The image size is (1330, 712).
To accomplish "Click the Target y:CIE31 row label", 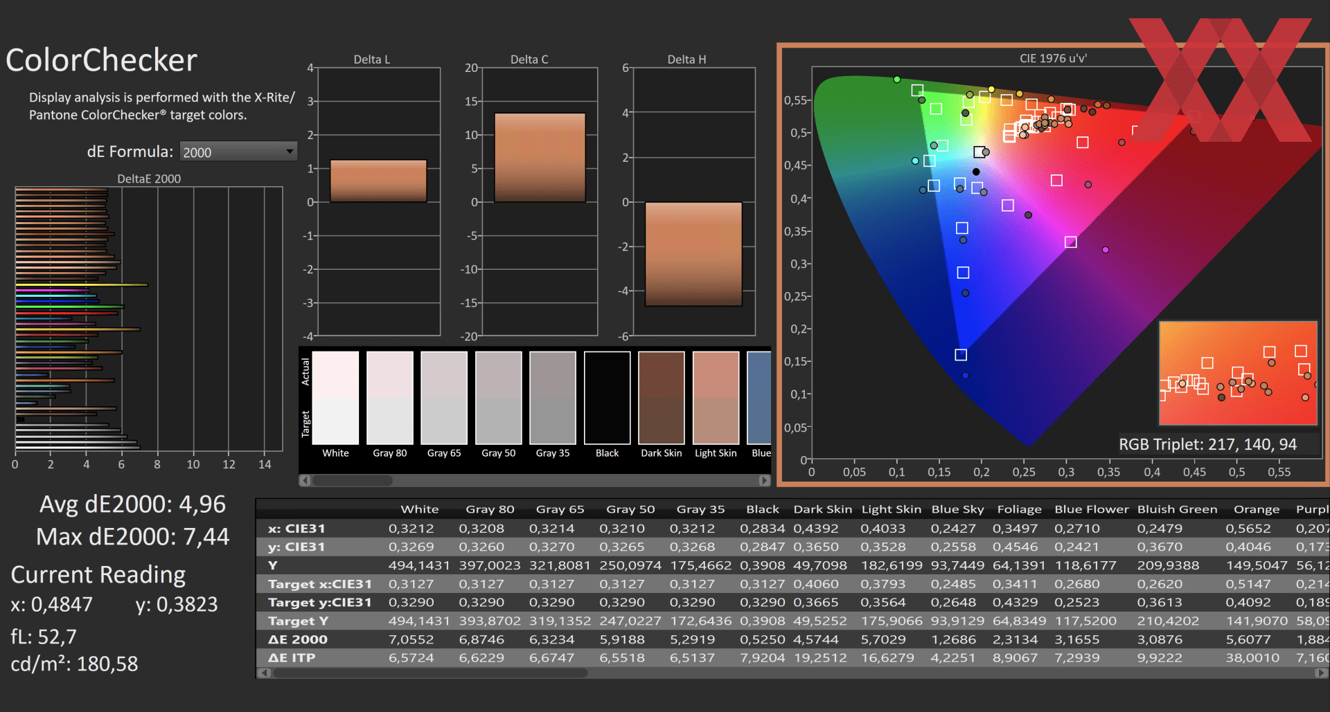I will tap(320, 603).
